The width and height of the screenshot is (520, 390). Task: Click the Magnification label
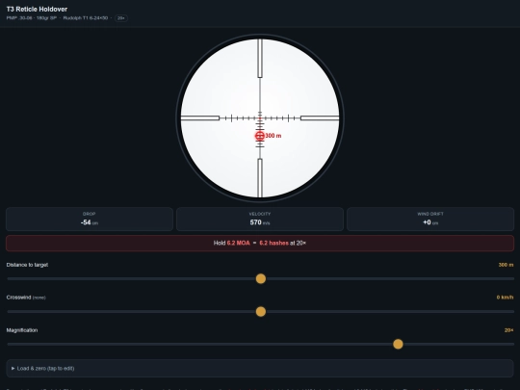tap(22, 330)
